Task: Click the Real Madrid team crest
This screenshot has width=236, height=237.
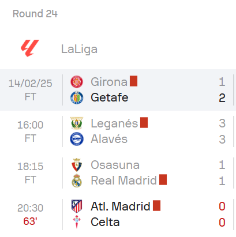Action: 77,180
